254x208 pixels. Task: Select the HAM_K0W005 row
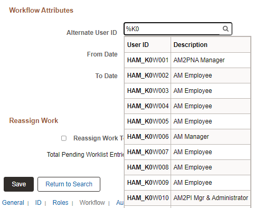tap(187, 121)
